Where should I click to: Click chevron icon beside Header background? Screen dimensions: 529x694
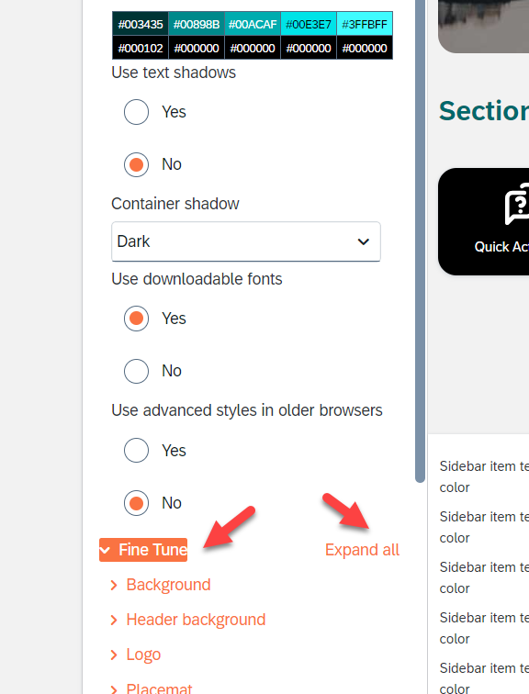tap(114, 620)
